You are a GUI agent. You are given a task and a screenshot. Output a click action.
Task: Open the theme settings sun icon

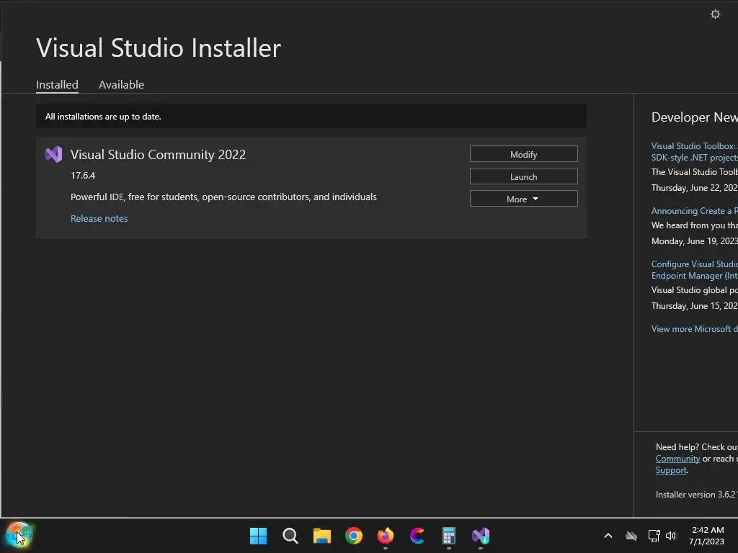click(x=715, y=14)
